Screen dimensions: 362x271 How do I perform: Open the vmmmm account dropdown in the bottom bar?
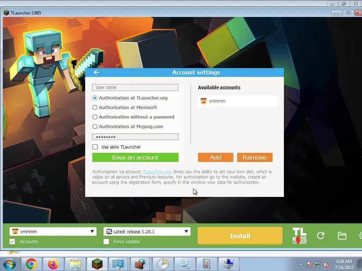click(53, 231)
